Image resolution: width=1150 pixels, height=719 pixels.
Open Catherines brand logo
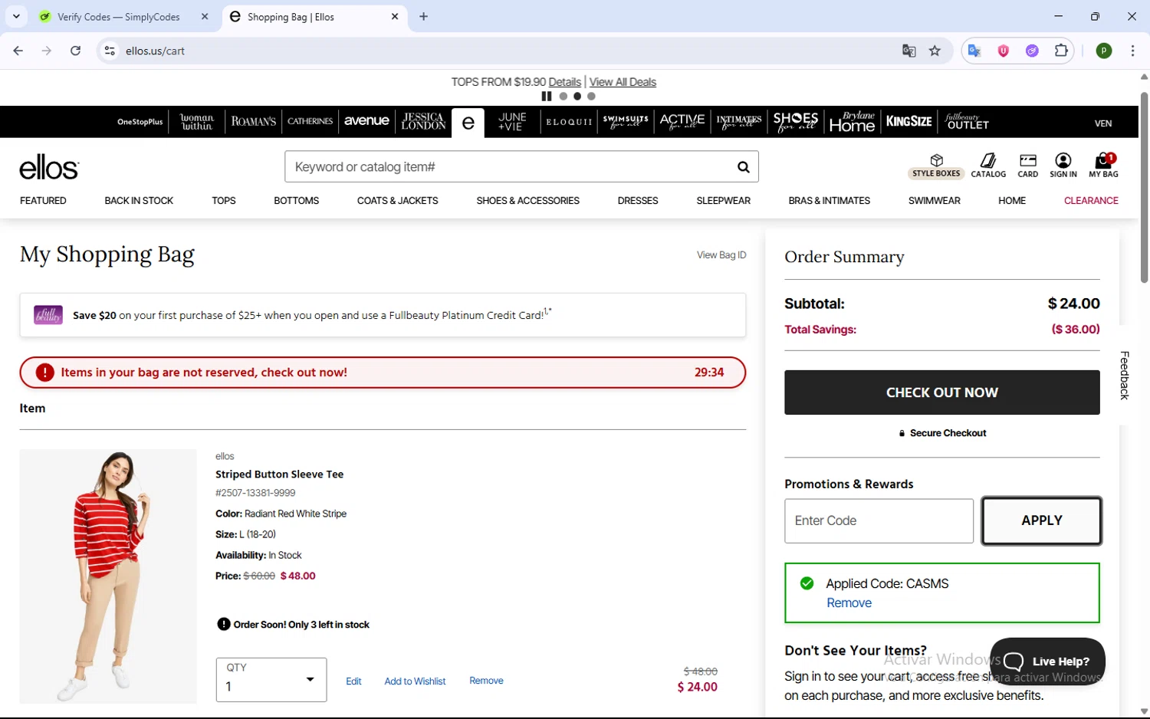click(x=310, y=122)
